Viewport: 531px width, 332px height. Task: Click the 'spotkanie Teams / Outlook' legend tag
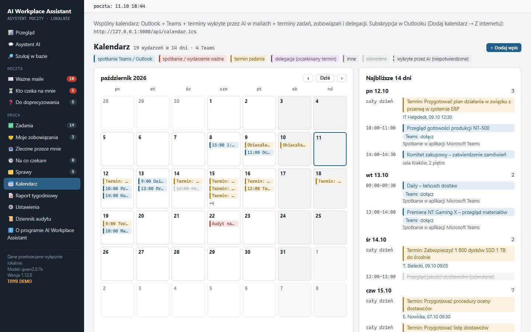[124, 59]
